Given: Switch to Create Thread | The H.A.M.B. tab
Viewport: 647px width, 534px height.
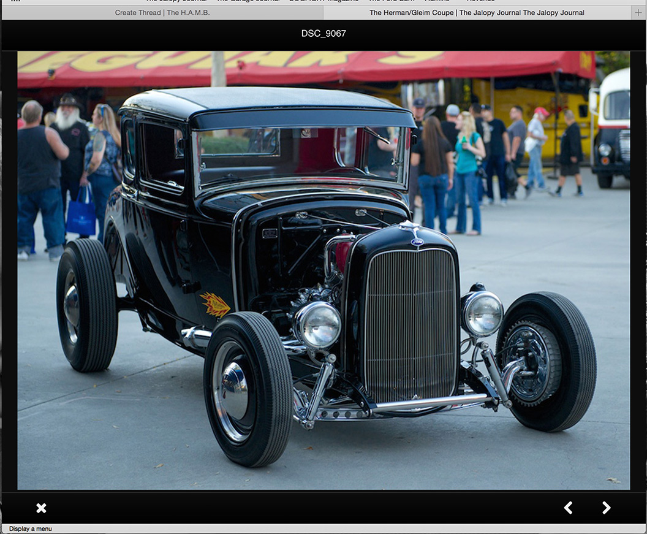Looking at the screenshot, I should coord(162,12).
